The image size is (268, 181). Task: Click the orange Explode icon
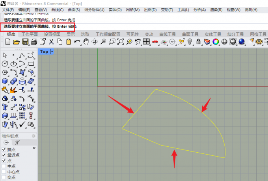[x=13, y=90]
